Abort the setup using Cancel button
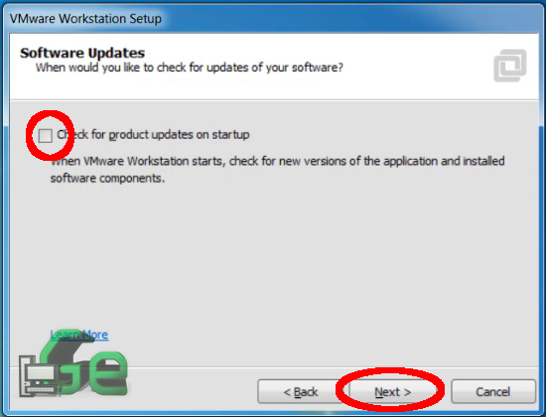The image size is (546, 417). (x=493, y=391)
